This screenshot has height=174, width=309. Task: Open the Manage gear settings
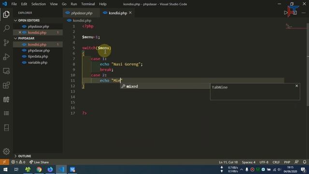[x=6, y=151]
